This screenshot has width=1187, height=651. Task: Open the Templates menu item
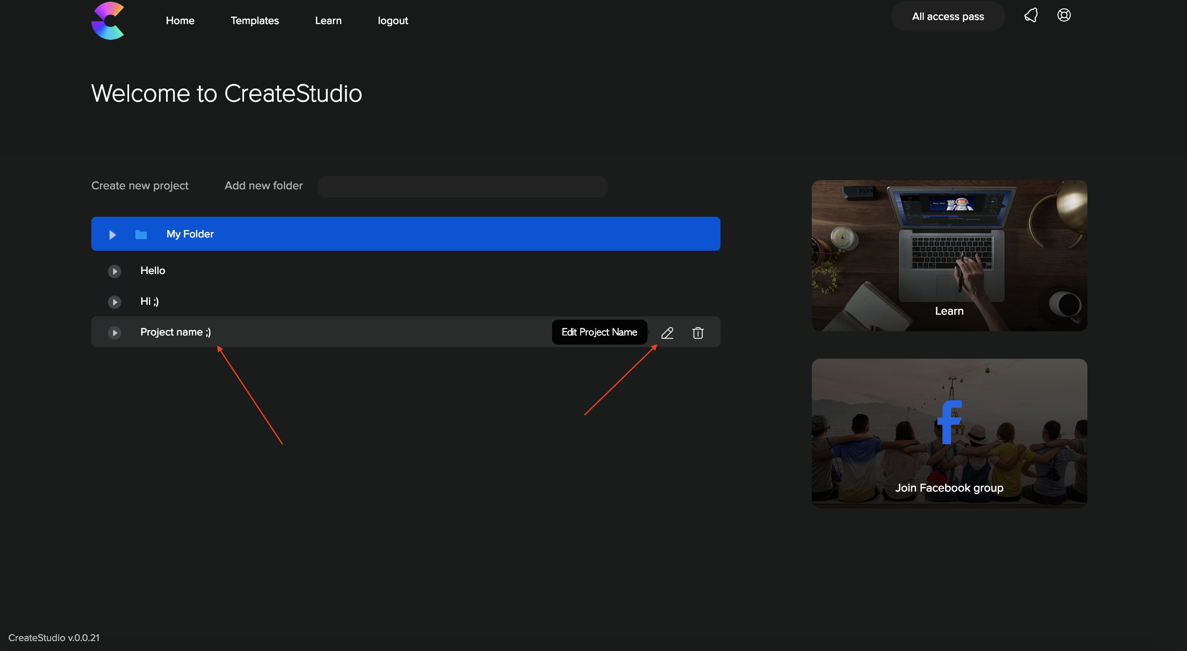[254, 21]
